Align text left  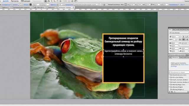[x=180, y=39]
